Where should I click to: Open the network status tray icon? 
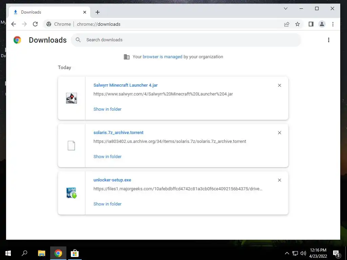tap(295, 253)
